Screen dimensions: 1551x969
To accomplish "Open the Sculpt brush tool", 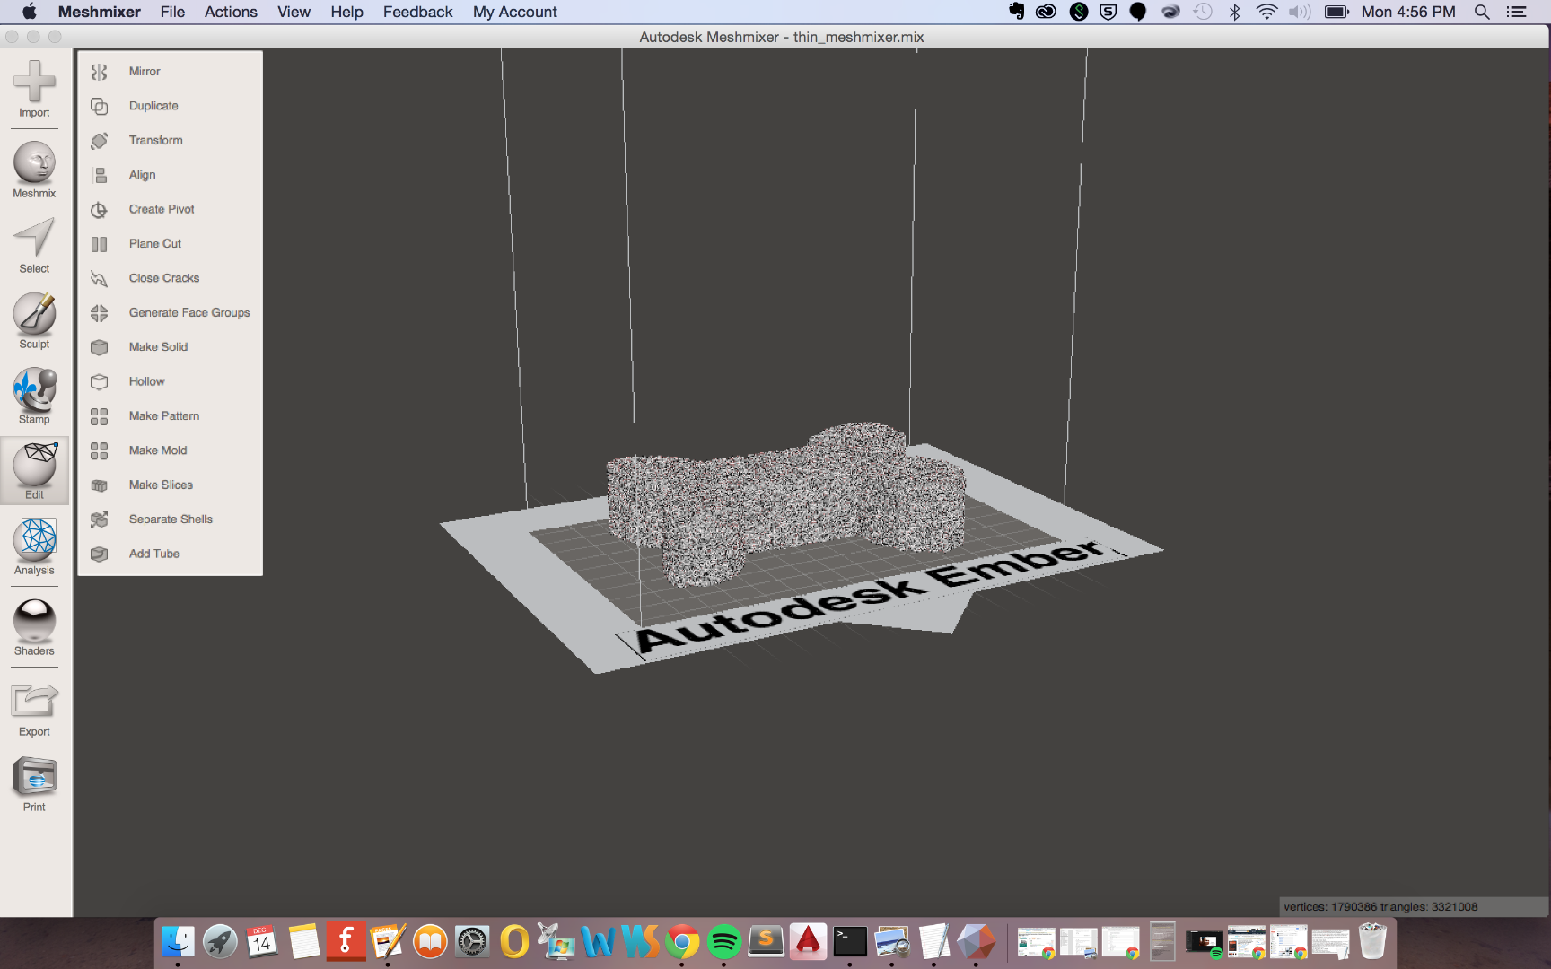I will tap(34, 319).
